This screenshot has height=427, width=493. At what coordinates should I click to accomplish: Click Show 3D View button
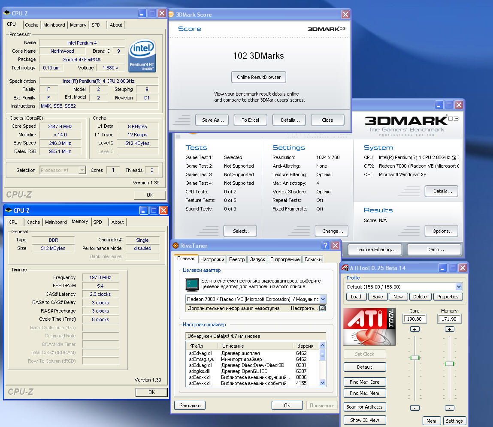point(365,420)
